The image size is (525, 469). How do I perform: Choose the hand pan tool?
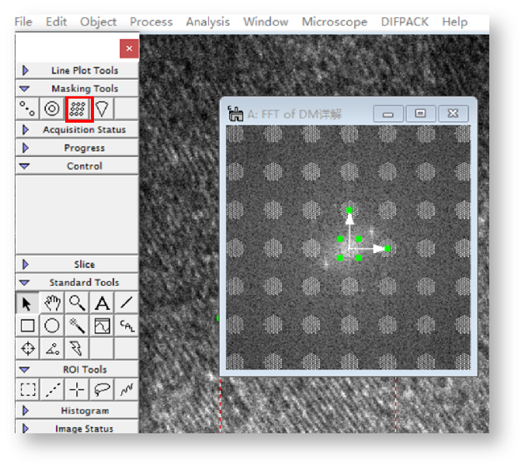(52, 303)
